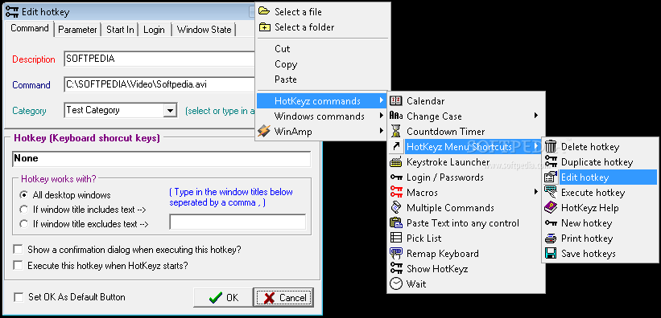Click the HotKeyz Help book icon
This screenshot has width=661, height=318.
(551, 208)
